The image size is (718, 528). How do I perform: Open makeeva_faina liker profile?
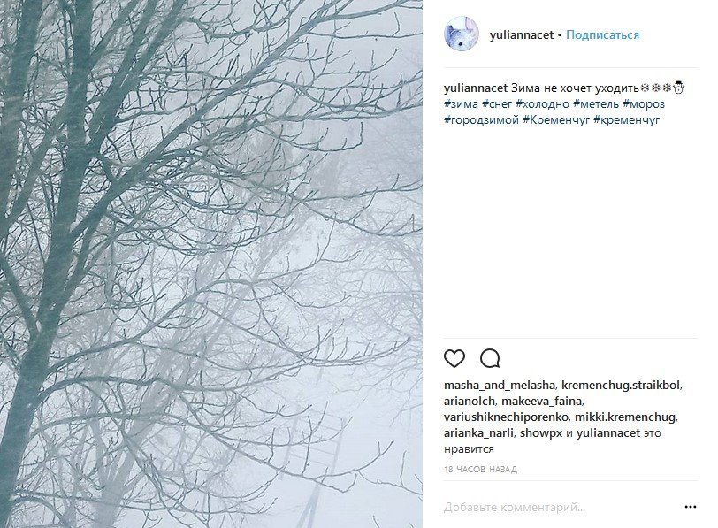pyautogui.click(x=542, y=402)
